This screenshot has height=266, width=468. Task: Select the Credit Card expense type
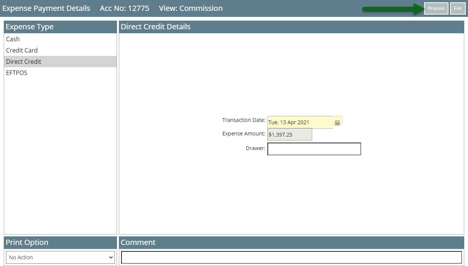pyautogui.click(x=60, y=50)
